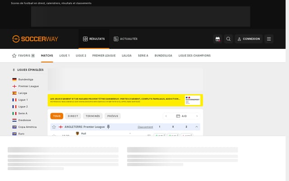Click the Copa América globe flag icon
289x181 pixels.
tap(14, 127)
